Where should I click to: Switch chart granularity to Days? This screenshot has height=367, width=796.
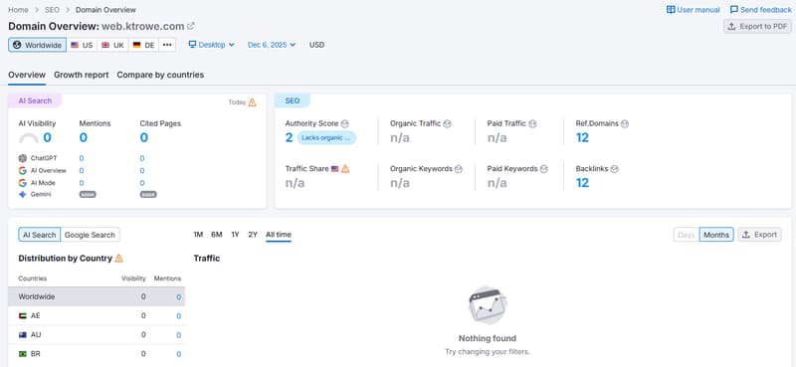pyautogui.click(x=687, y=235)
